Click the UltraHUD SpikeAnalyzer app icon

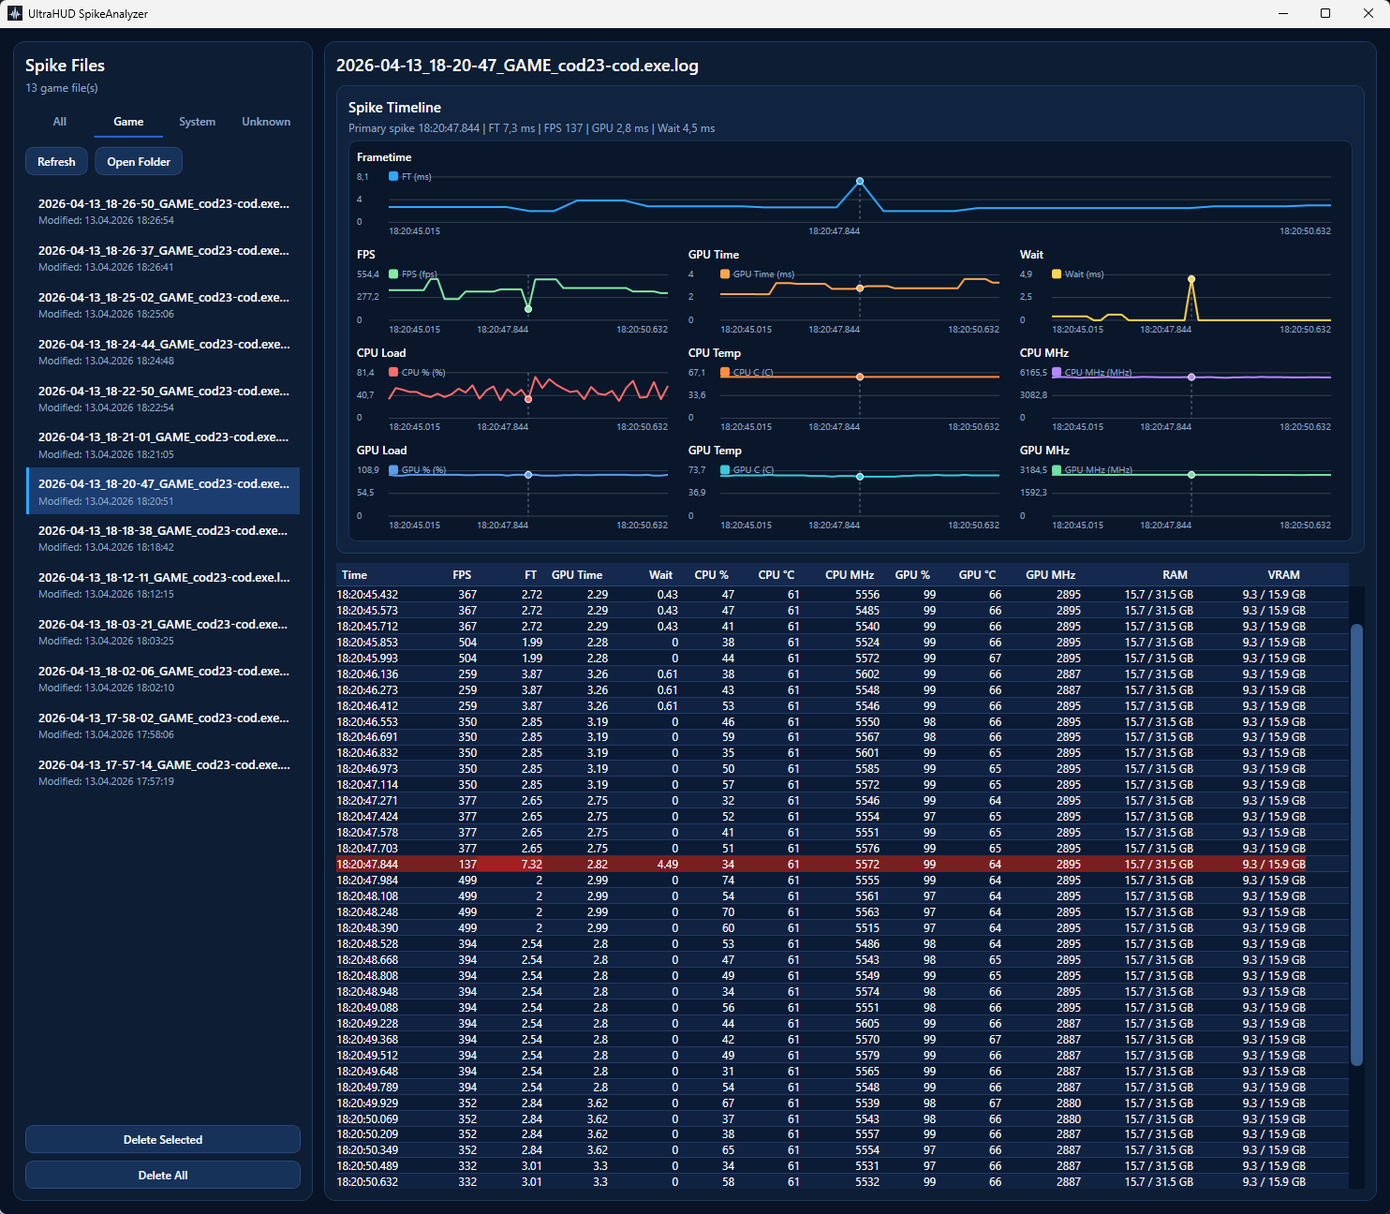tap(14, 14)
